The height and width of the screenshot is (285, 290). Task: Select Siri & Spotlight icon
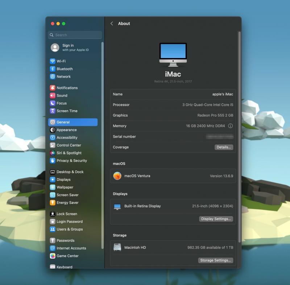53,153
